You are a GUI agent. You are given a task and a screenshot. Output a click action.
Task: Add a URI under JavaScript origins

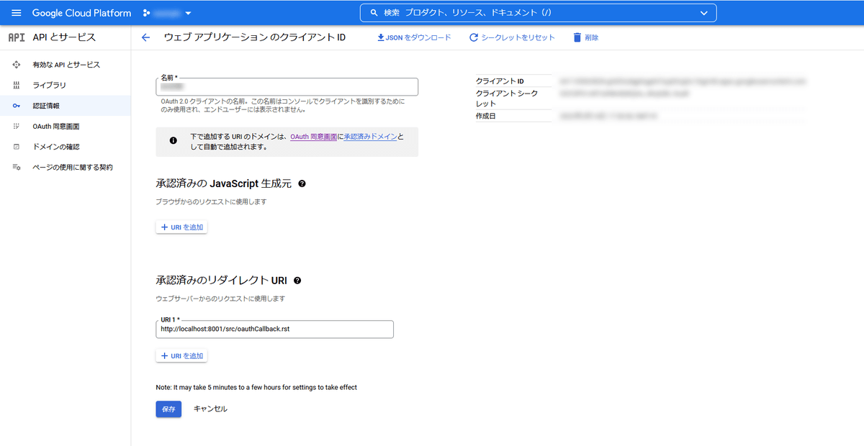click(x=182, y=227)
